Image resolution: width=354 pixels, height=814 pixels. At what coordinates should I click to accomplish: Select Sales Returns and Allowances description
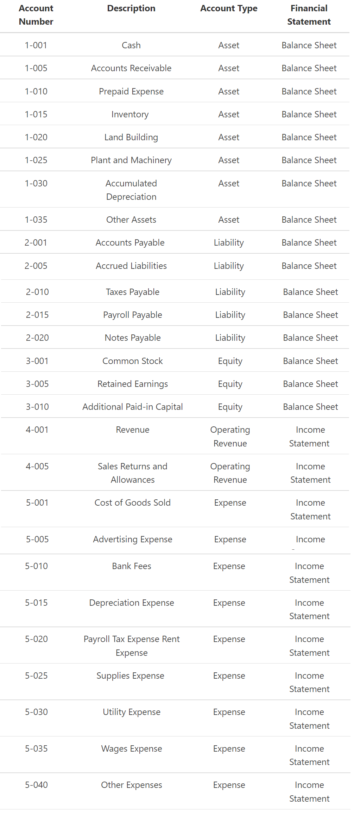tap(133, 473)
